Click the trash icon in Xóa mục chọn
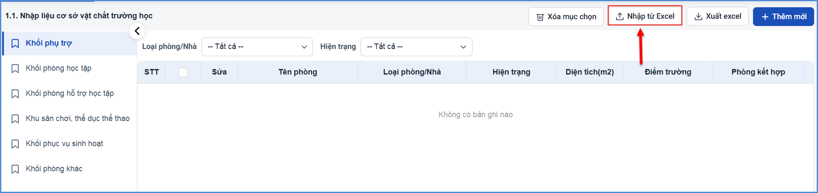Screen dimensions: 818x193 (x=540, y=17)
